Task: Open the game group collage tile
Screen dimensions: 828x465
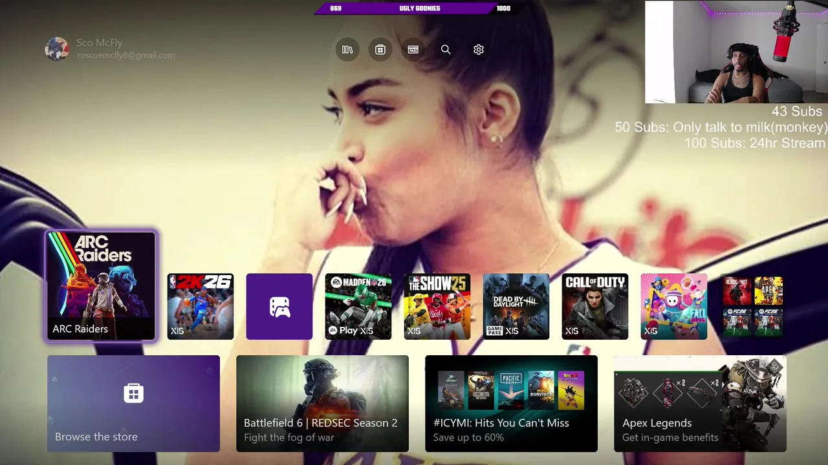Action: pos(753,307)
